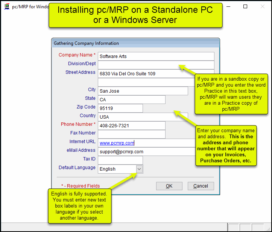Image resolution: width=272 pixels, height=232 pixels.
Task: Click the Internet URL label
Action: pos(82,142)
